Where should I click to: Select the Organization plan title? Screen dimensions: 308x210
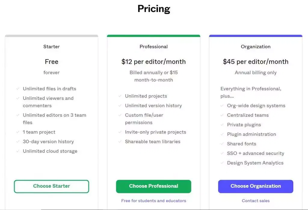click(x=256, y=47)
